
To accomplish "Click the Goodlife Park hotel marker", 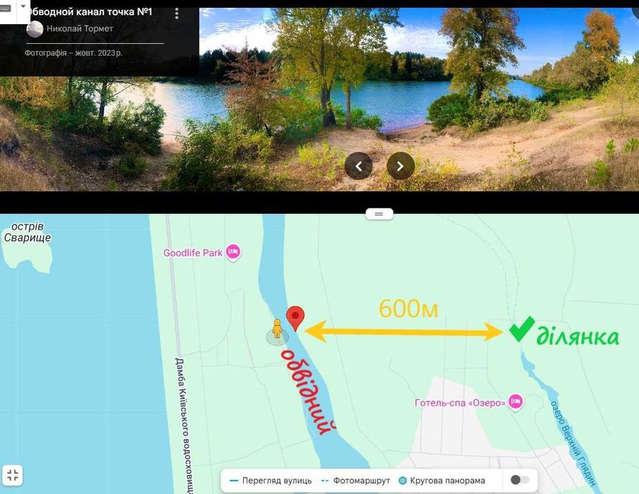I will (x=233, y=253).
